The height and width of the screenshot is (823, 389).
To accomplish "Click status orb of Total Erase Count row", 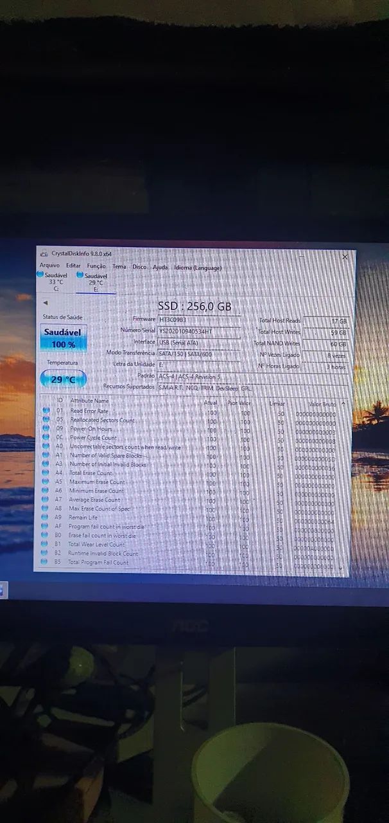I will click(x=46, y=473).
